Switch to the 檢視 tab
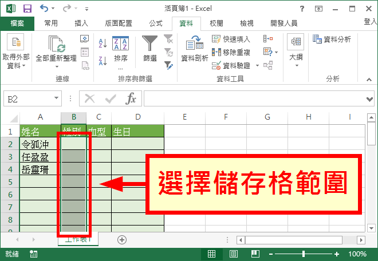378x261 pixels. 247,23
